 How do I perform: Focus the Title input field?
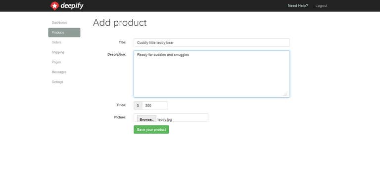point(212,42)
